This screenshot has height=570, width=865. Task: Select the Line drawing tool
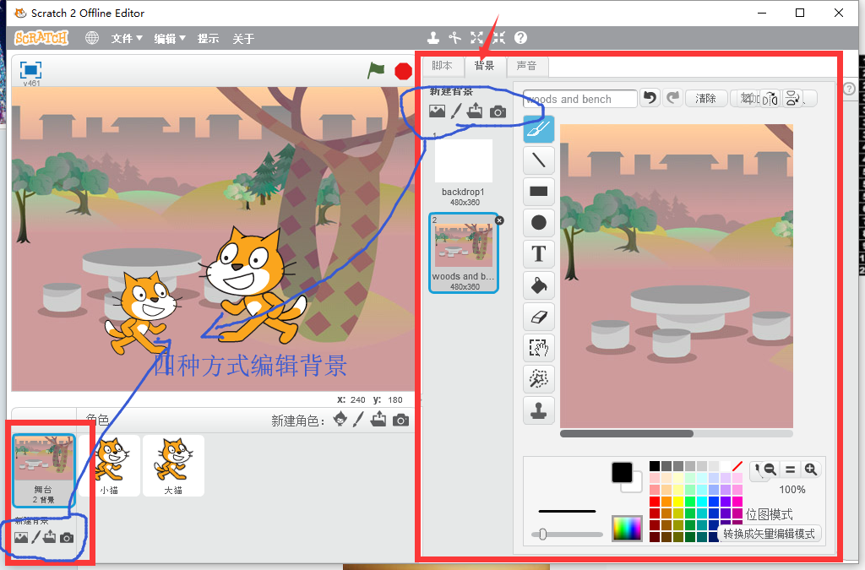click(538, 160)
